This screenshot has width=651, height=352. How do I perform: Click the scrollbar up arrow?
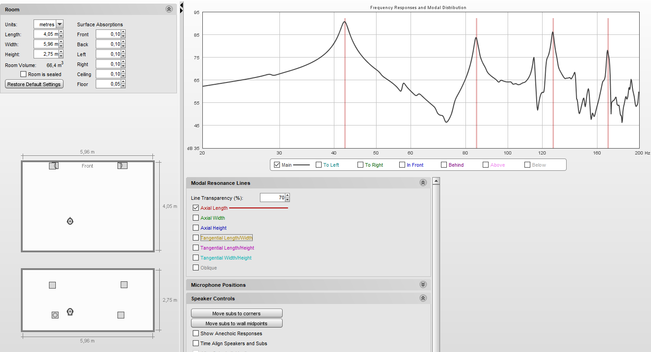[x=436, y=181]
